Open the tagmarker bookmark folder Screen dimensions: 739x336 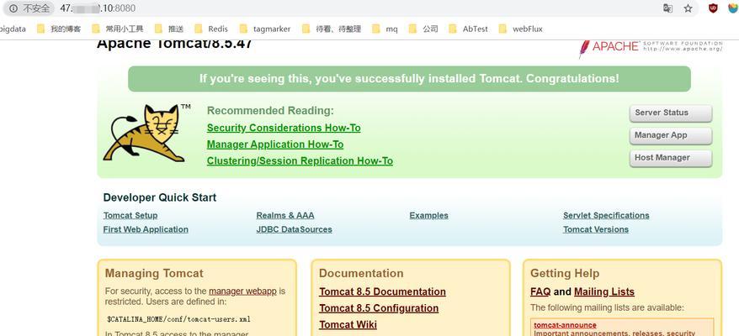tap(265, 29)
